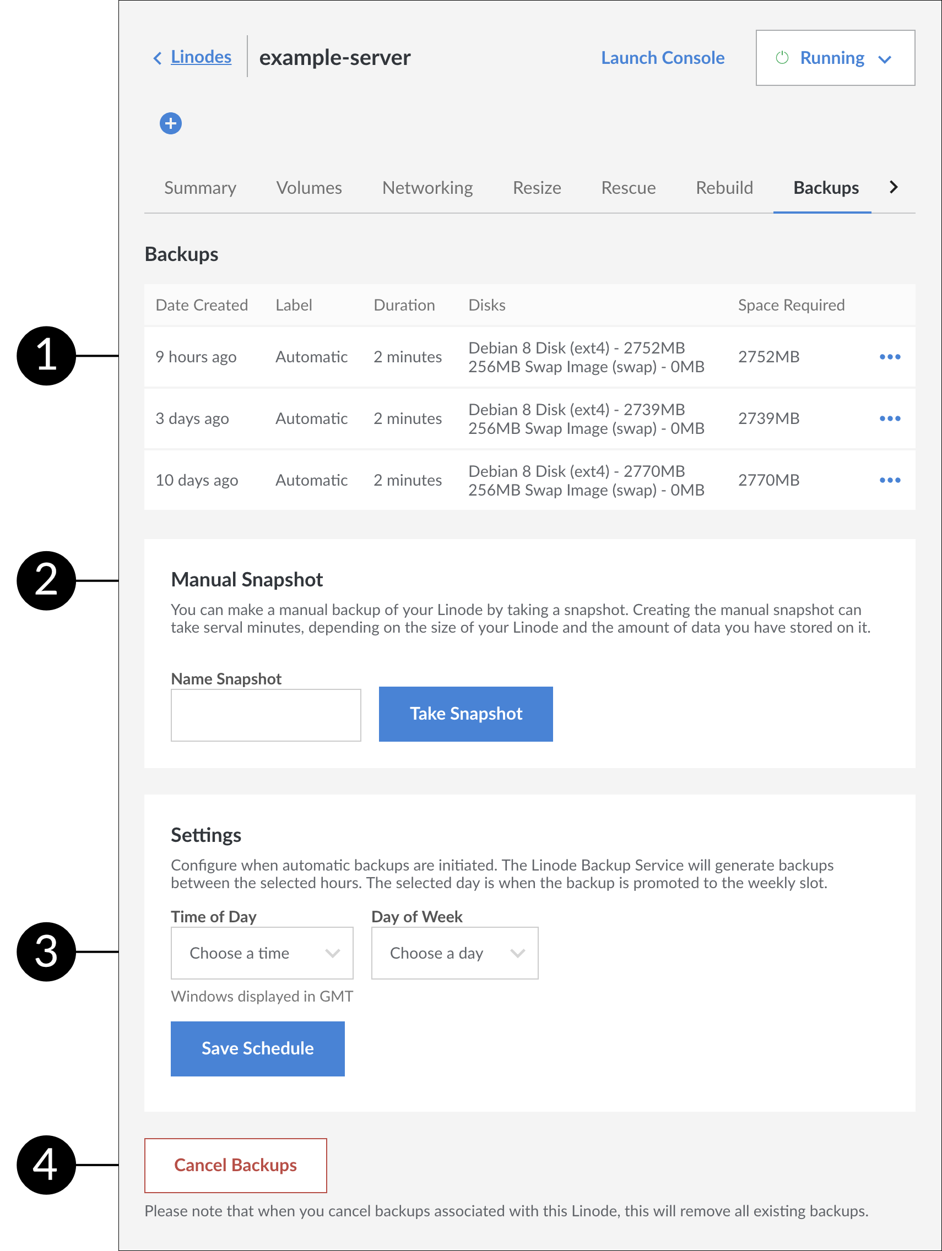Click the blue plus add icon

[170, 123]
